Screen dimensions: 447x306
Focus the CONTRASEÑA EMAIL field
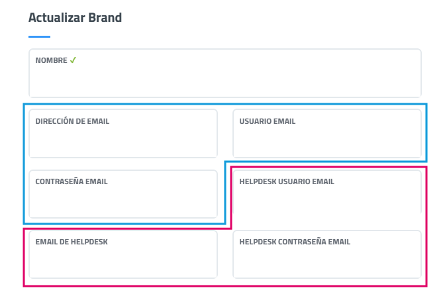pos(123,200)
